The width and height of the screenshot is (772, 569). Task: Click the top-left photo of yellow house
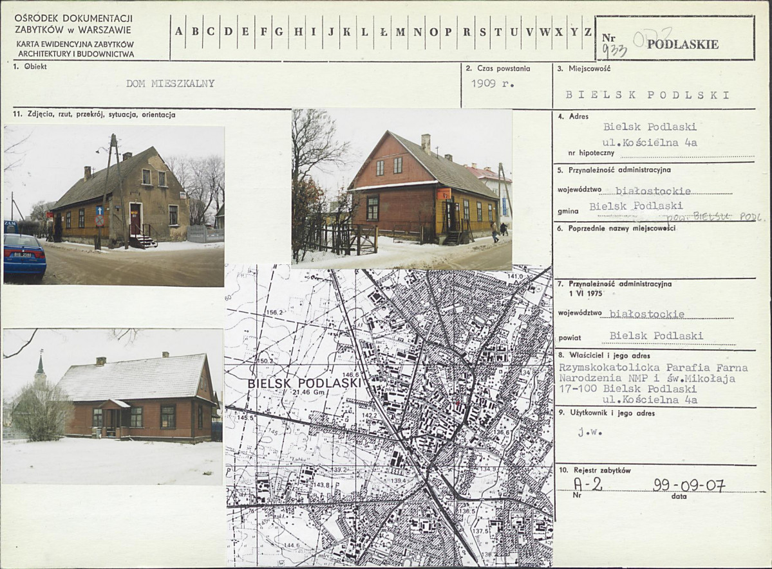click(114, 205)
